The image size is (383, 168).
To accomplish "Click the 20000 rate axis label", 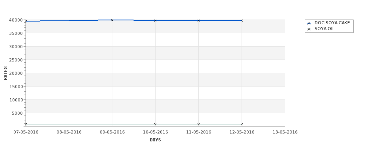I will (x=16, y=73).
